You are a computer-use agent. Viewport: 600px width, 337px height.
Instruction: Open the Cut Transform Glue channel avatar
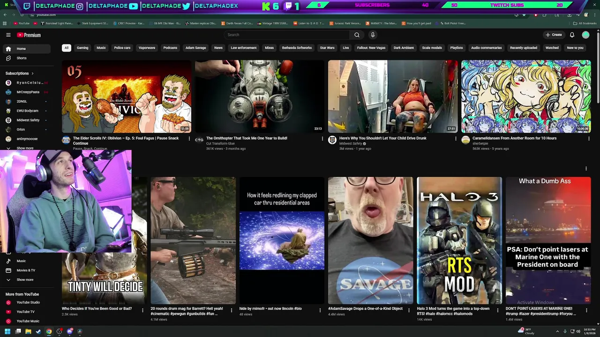tap(199, 140)
